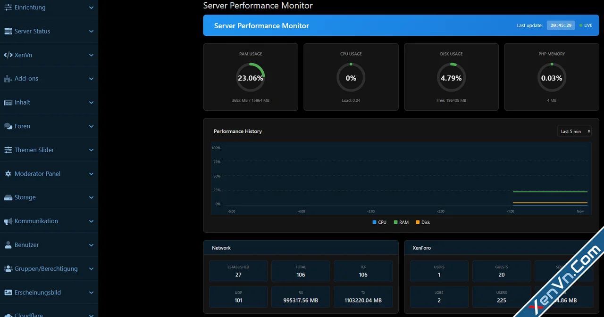Click the UDP value 101
604x317 pixels.
(x=238, y=300)
